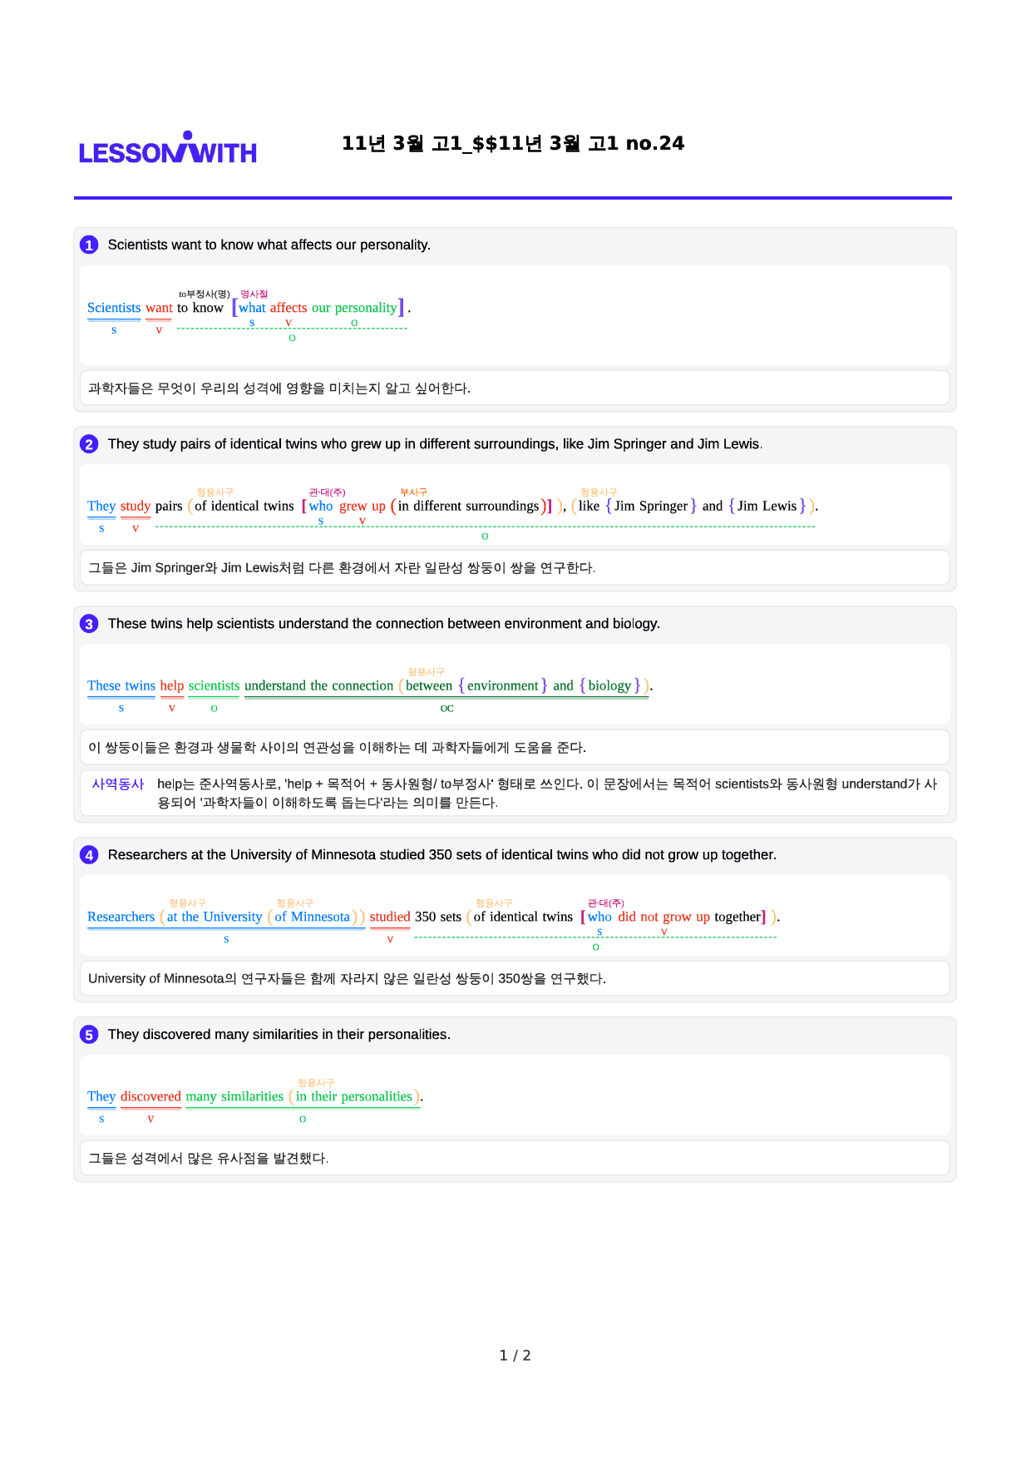This screenshot has width=1031, height=1459.
Task: Click the sentence 'These twins help scientists' header
Action: [384, 624]
